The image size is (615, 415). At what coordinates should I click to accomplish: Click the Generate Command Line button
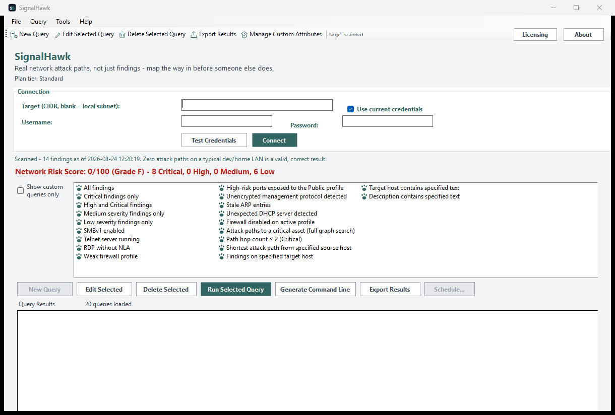[x=315, y=289]
